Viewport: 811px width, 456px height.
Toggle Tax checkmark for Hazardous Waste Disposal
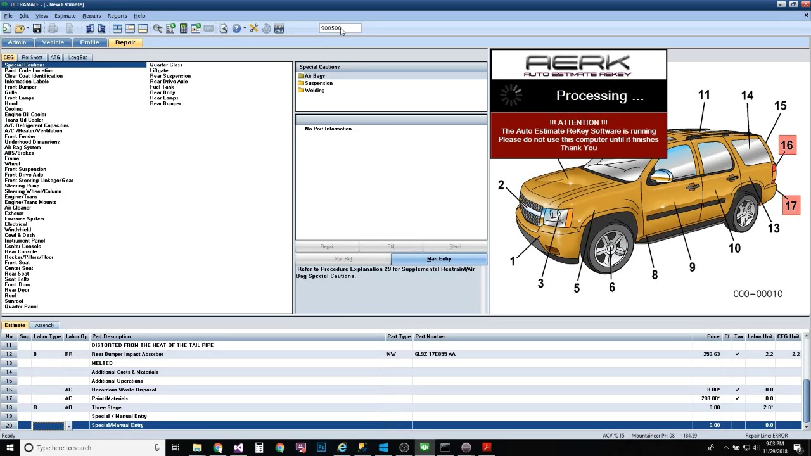pyautogui.click(x=737, y=389)
